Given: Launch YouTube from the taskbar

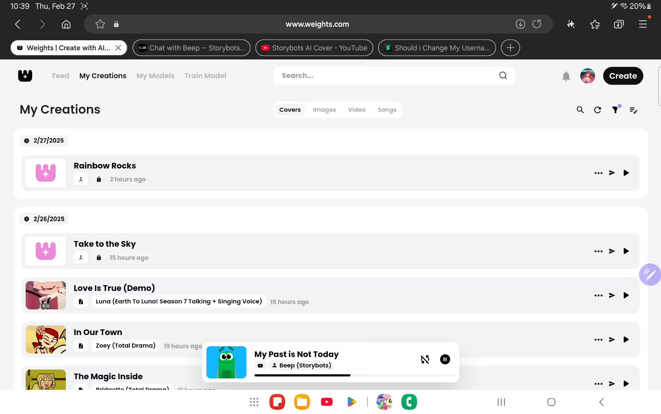Looking at the screenshot, I should coord(327,402).
